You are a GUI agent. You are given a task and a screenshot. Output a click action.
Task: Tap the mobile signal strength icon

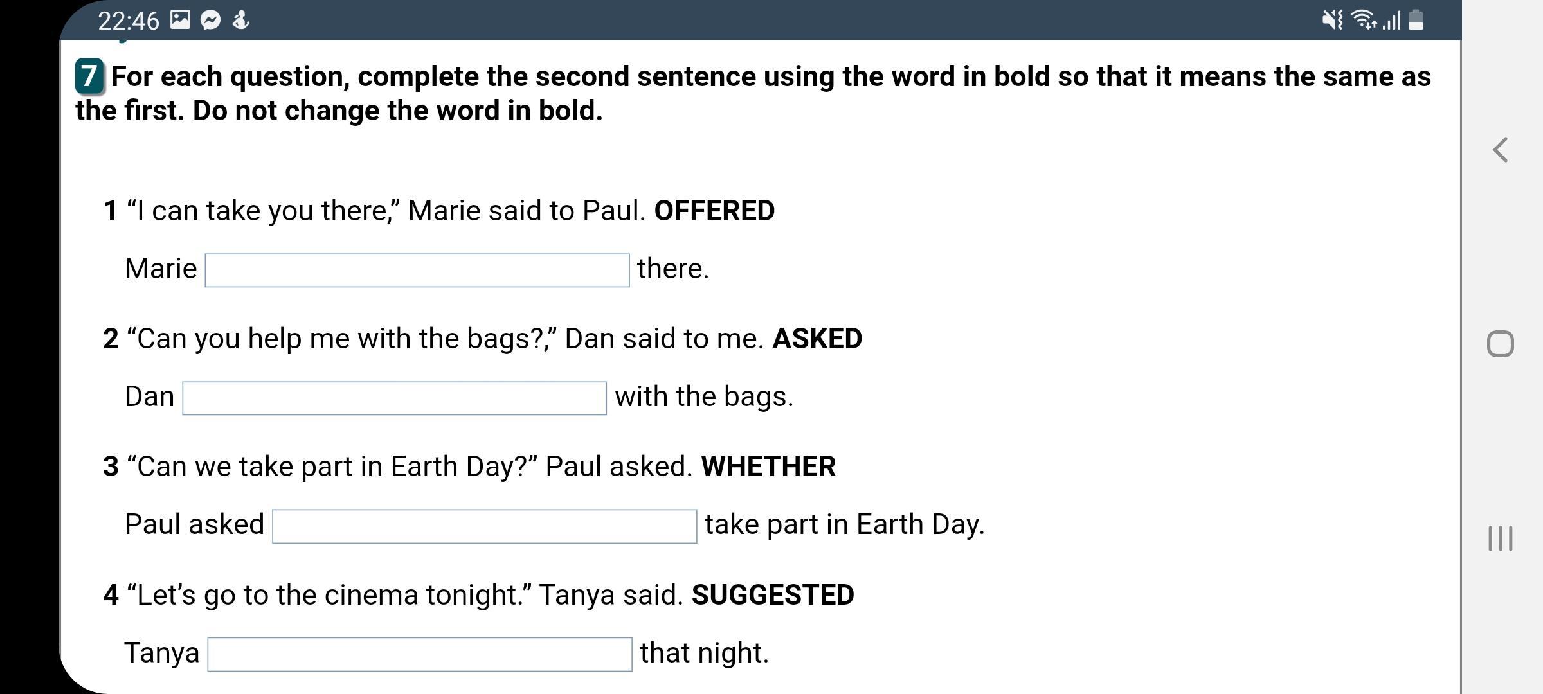(1391, 21)
